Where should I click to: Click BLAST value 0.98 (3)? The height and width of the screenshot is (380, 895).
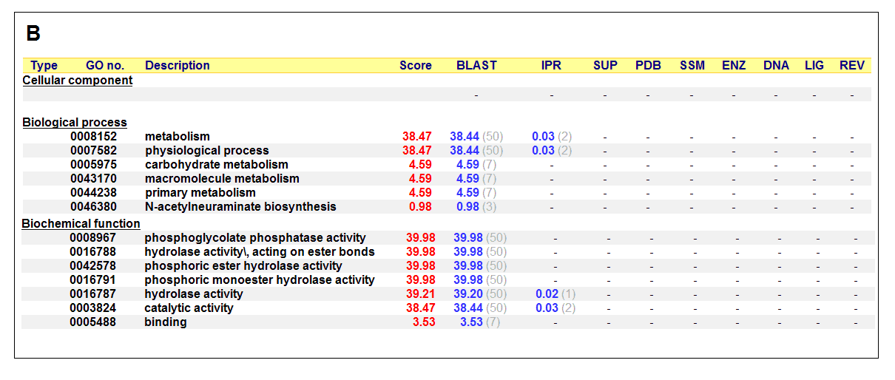[476, 206]
